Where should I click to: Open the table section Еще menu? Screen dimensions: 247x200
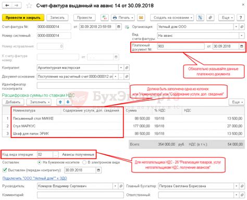[x=237, y=102]
